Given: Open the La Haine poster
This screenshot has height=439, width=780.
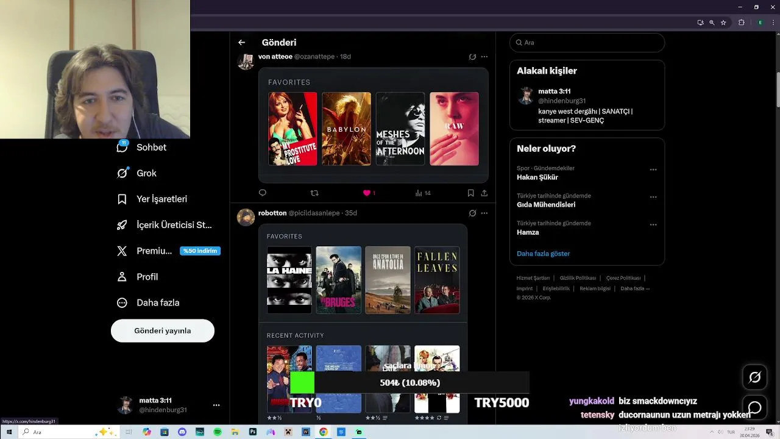Looking at the screenshot, I should click(x=289, y=280).
